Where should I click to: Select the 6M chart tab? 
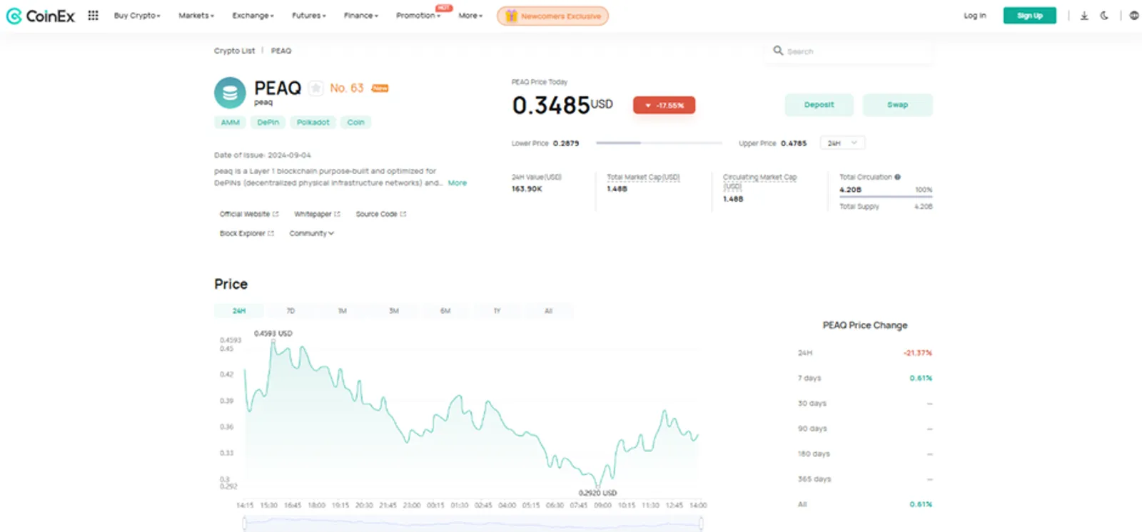(445, 311)
